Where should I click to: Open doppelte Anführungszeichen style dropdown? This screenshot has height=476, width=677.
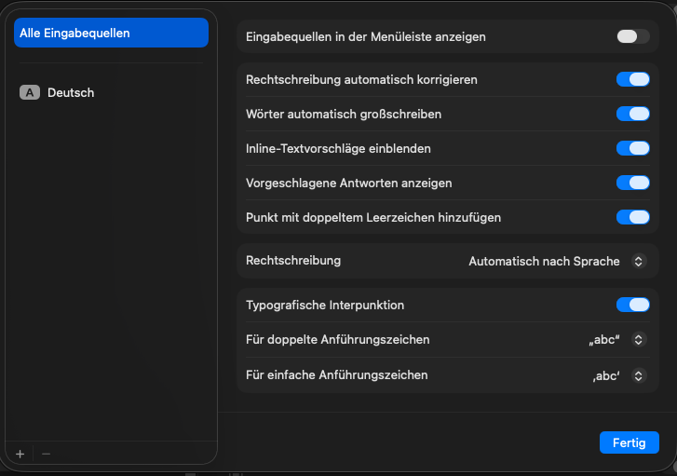[616, 340]
